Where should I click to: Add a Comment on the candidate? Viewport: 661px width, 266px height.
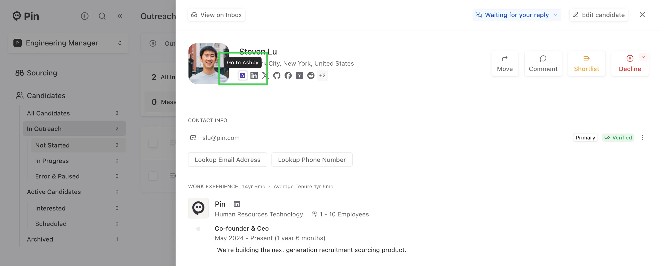[x=543, y=64]
